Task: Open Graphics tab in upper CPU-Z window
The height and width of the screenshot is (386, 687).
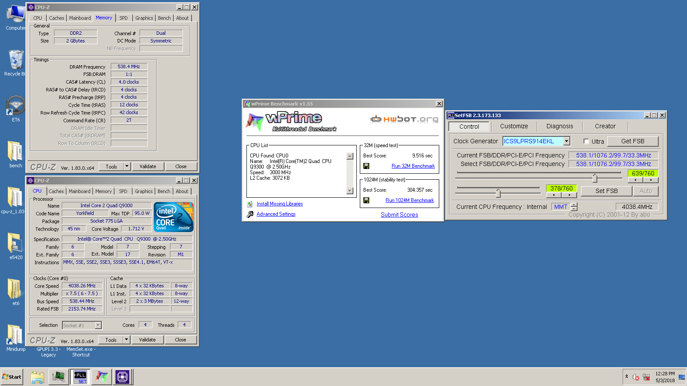Action: 144,18
